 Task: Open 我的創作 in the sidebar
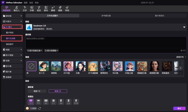[x=10, y=44]
